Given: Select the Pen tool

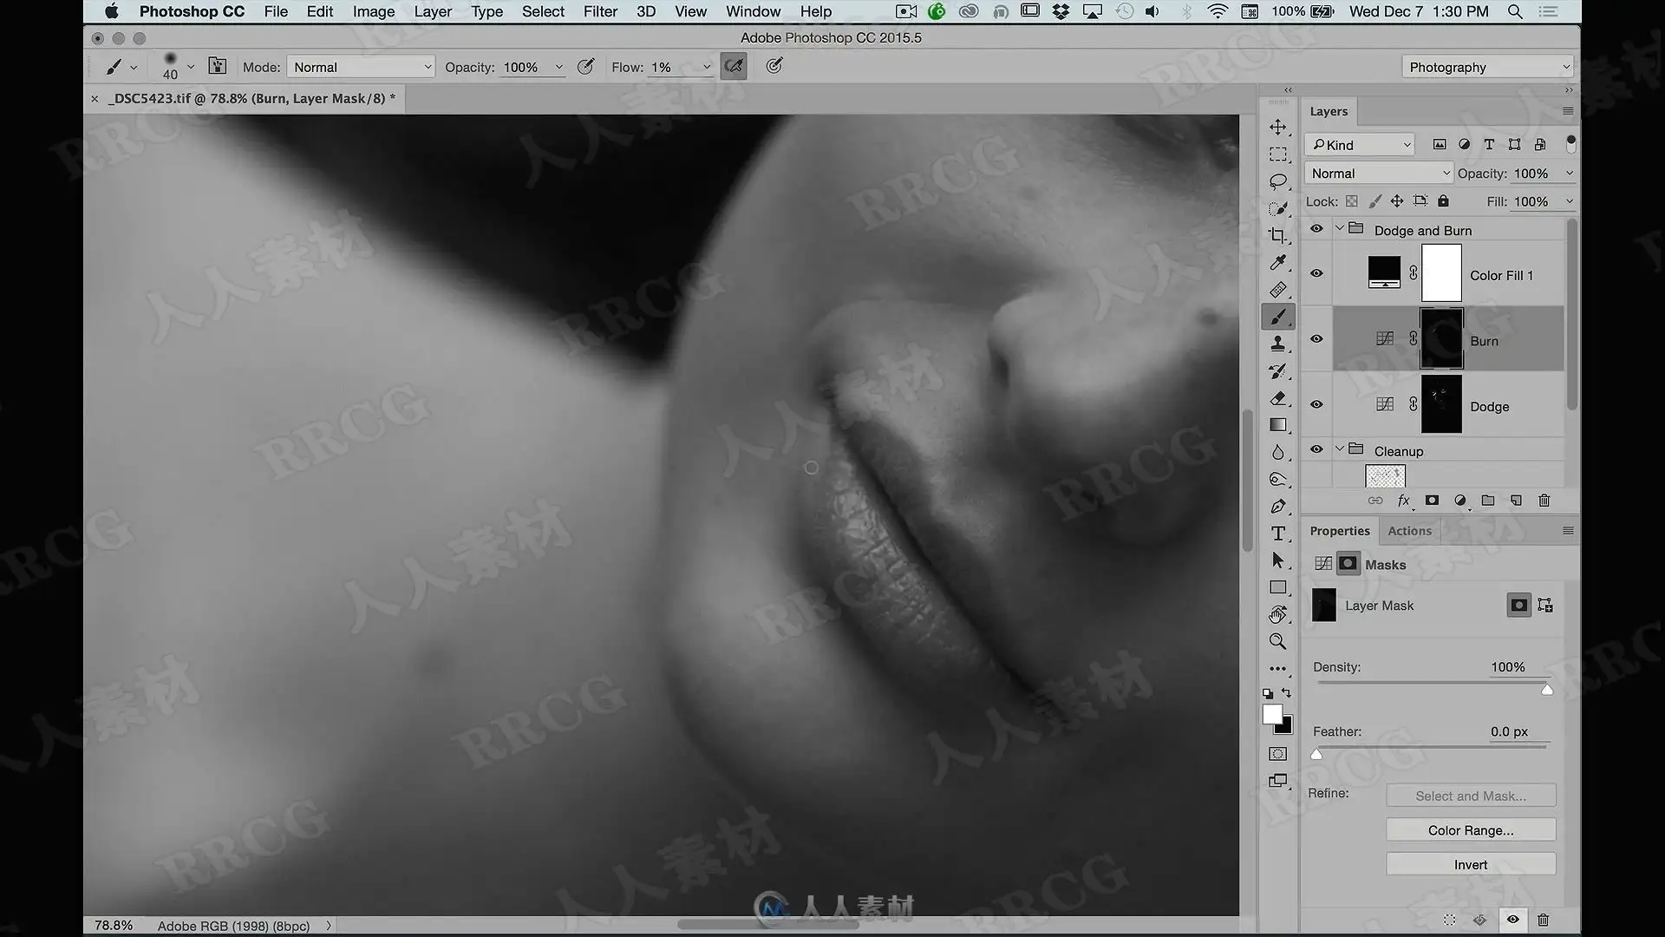Looking at the screenshot, I should point(1278,507).
